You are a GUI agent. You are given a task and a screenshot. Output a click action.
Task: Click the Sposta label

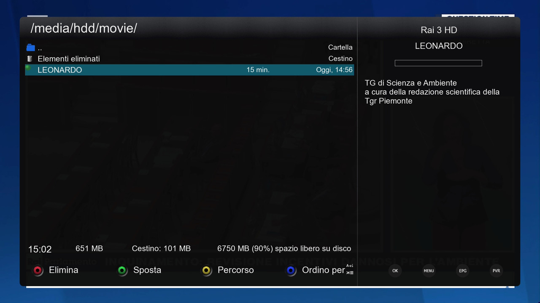click(x=147, y=270)
